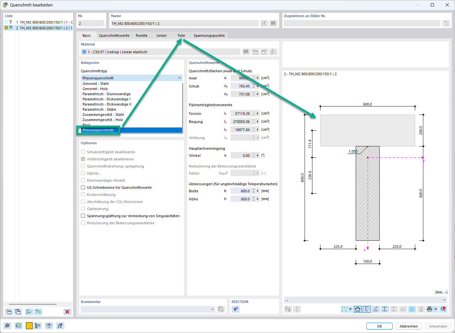The image size is (455, 333).
Task: Check US-Schreibweise für Querschnittswerte
Action: [x=83, y=187]
